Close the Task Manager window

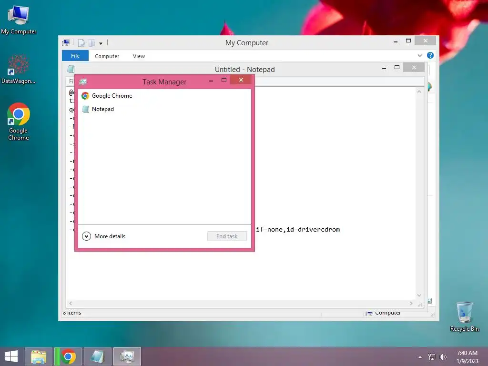(x=241, y=80)
